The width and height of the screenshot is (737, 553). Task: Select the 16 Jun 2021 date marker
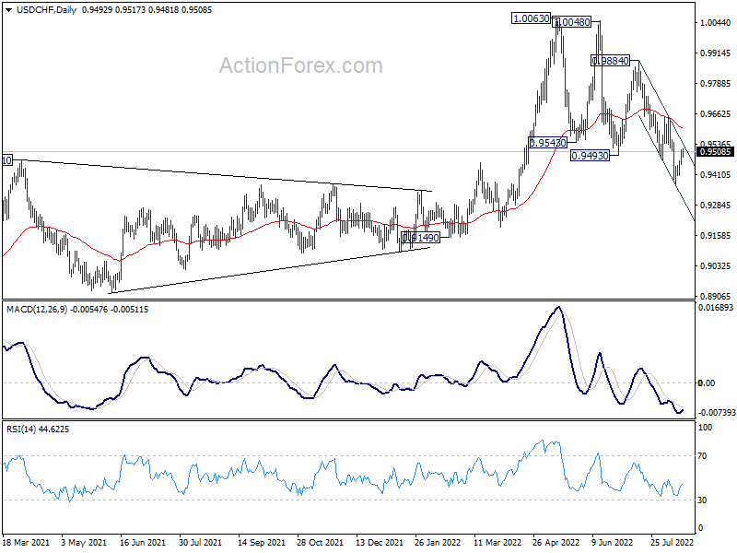coord(143,542)
